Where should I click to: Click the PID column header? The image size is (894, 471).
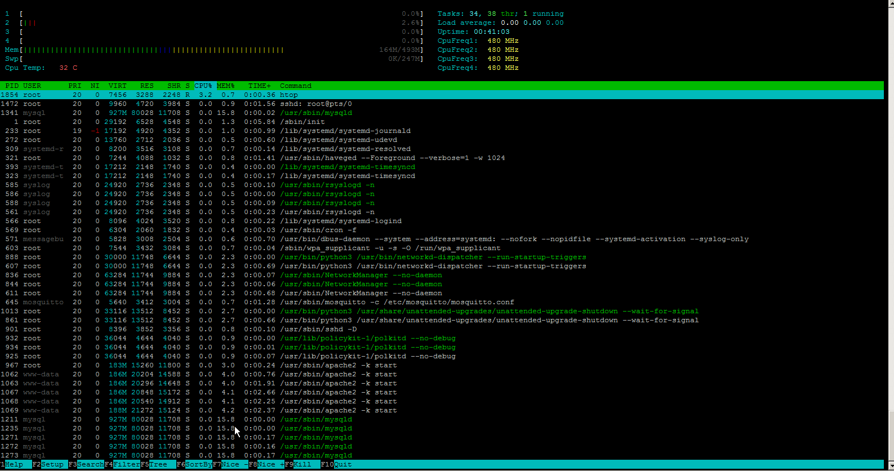[12, 86]
